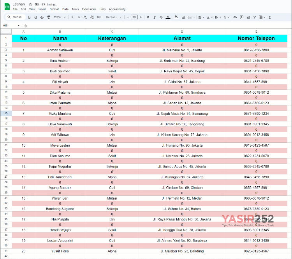The width and height of the screenshot is (292, 259).
Task: Select the Nama header cell
Action: [x=60, y=38]
